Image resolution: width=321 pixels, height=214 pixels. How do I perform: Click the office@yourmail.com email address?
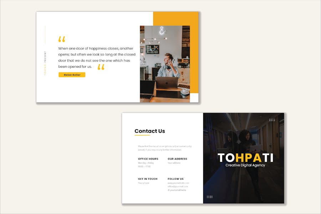click(178, 187)
